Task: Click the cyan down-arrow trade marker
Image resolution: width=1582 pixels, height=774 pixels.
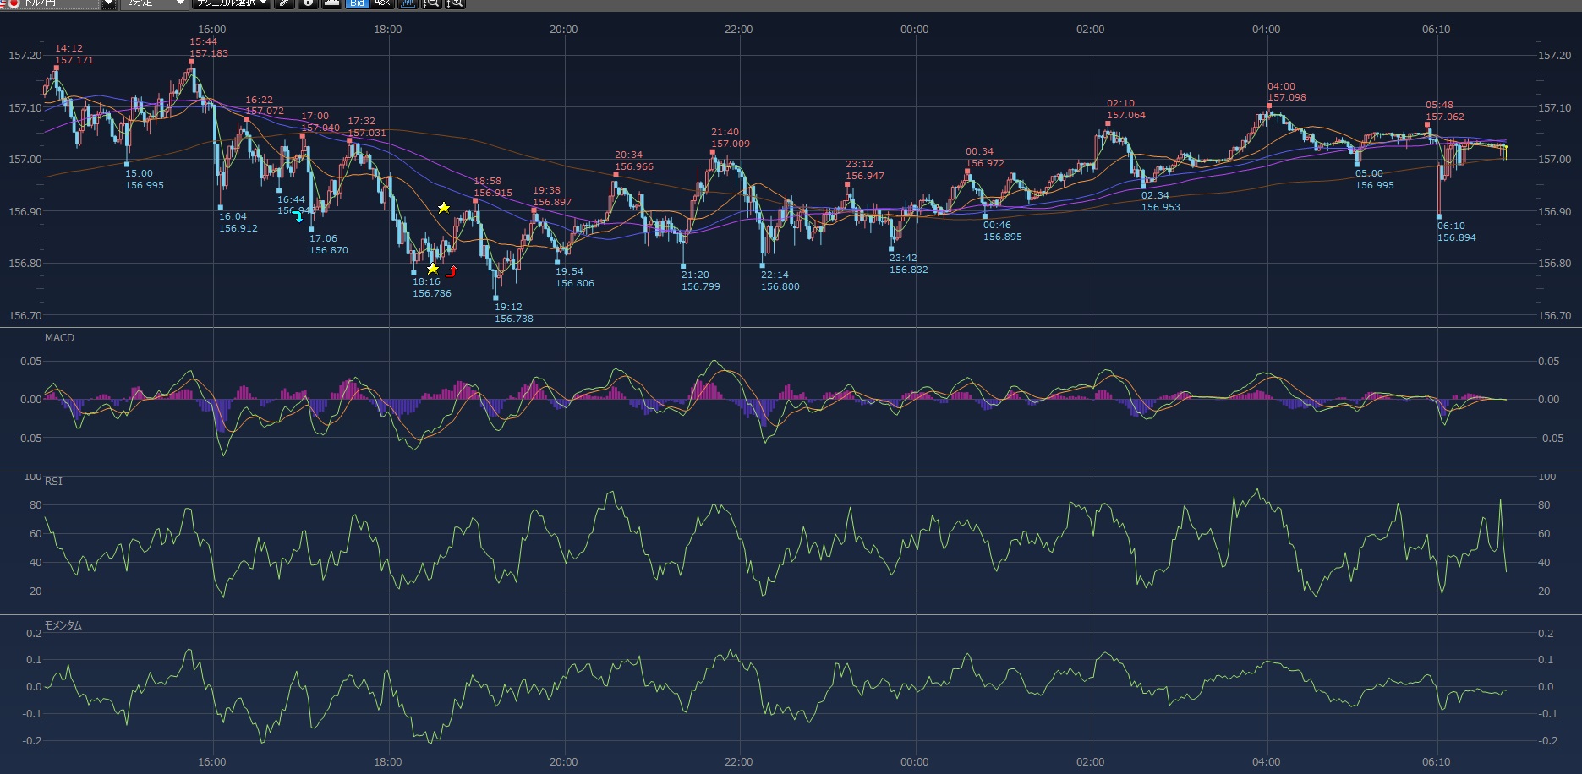Action: (x=298, y=216)
